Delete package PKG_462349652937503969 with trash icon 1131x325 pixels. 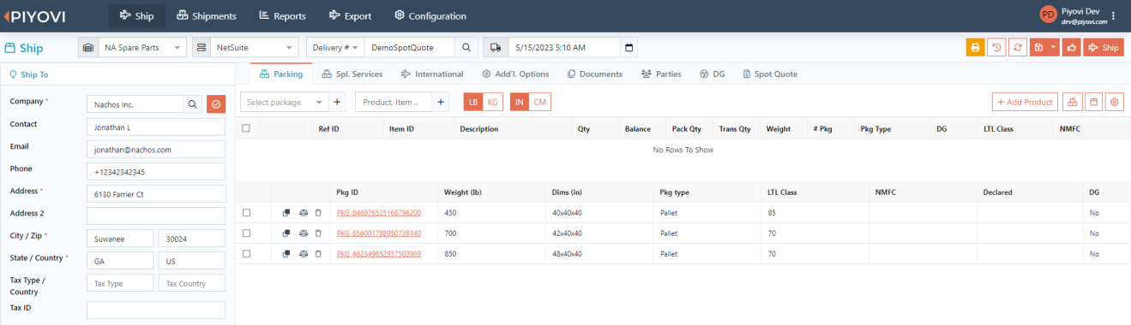318,253
